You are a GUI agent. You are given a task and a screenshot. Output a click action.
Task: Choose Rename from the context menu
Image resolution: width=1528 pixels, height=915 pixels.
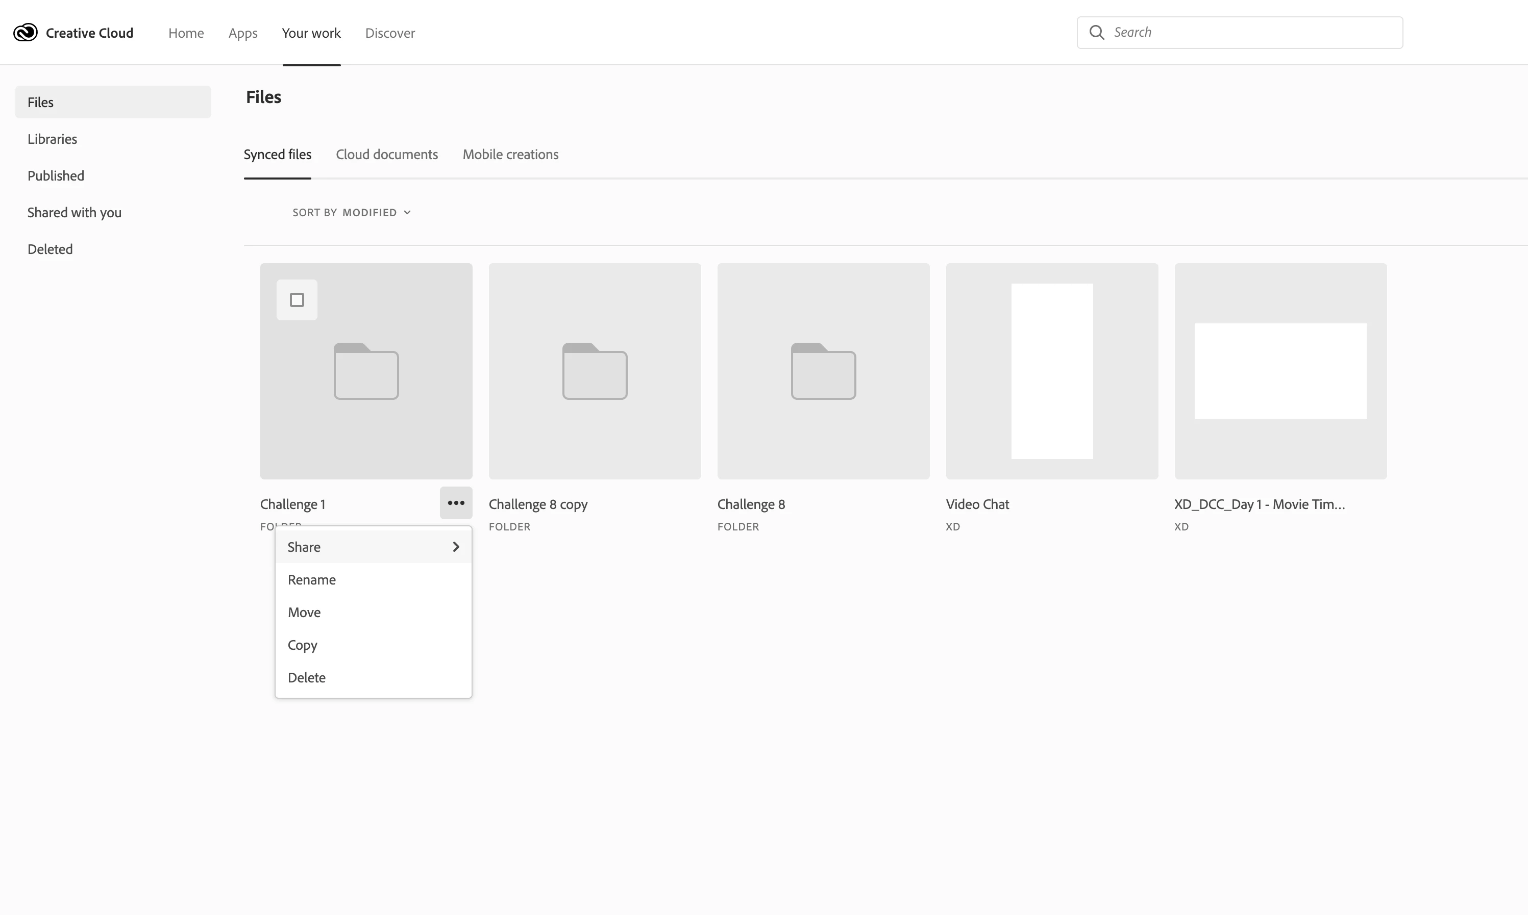(x=311, y=579)
